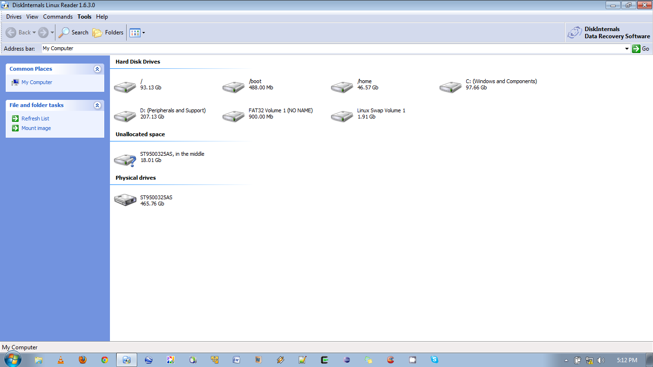Image resolution: width=653 pixels, height=367 pixels.
Task: Click the Back arrow in the toolbar
Action: 11,32
